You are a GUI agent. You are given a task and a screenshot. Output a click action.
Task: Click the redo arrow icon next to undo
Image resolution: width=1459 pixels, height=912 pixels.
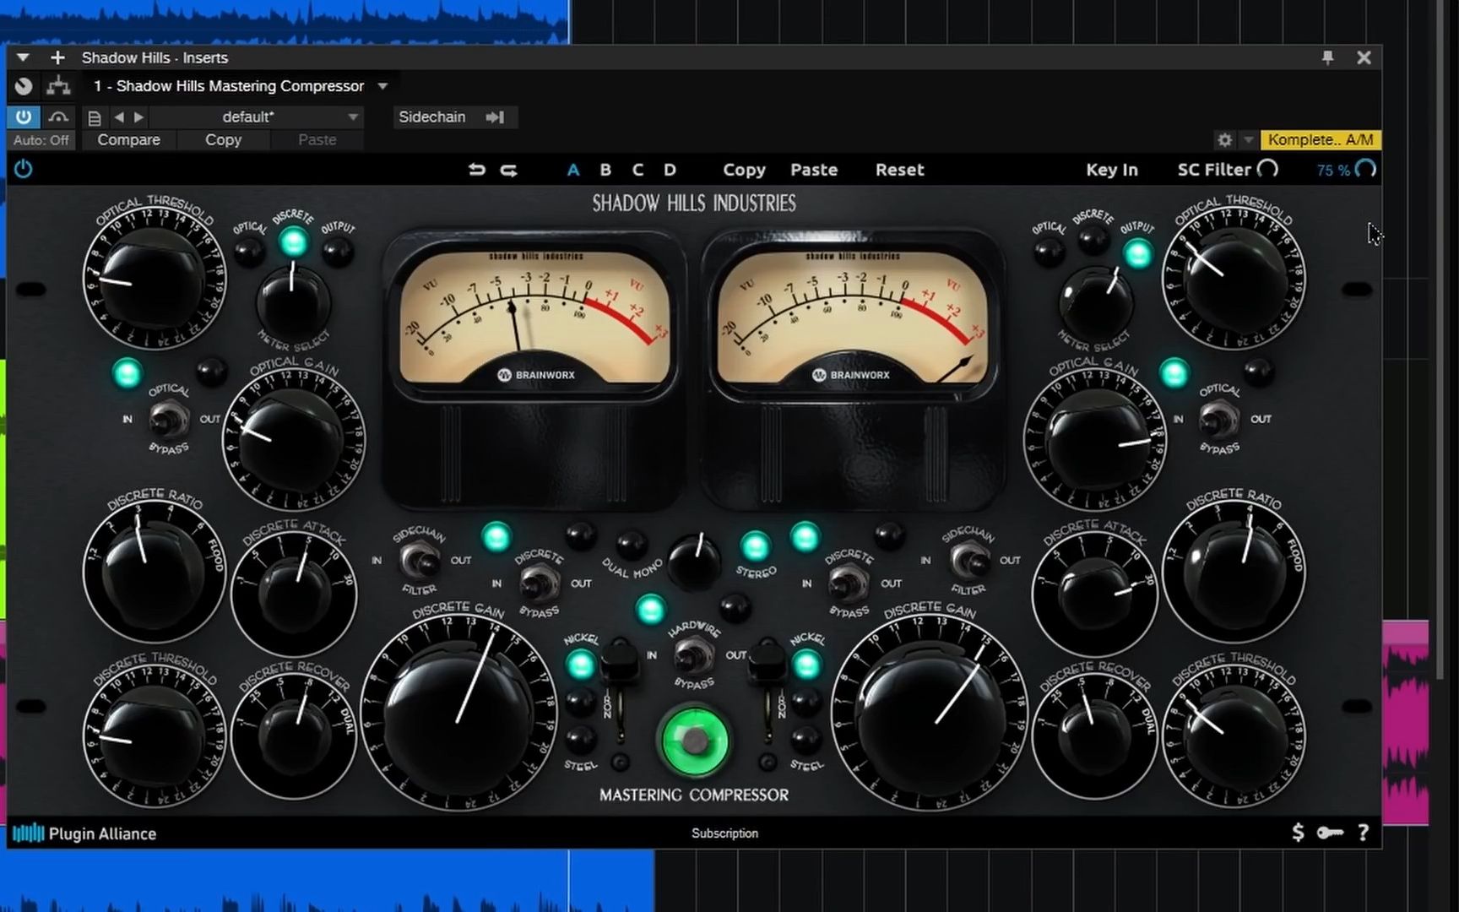(x=508, y=170)
